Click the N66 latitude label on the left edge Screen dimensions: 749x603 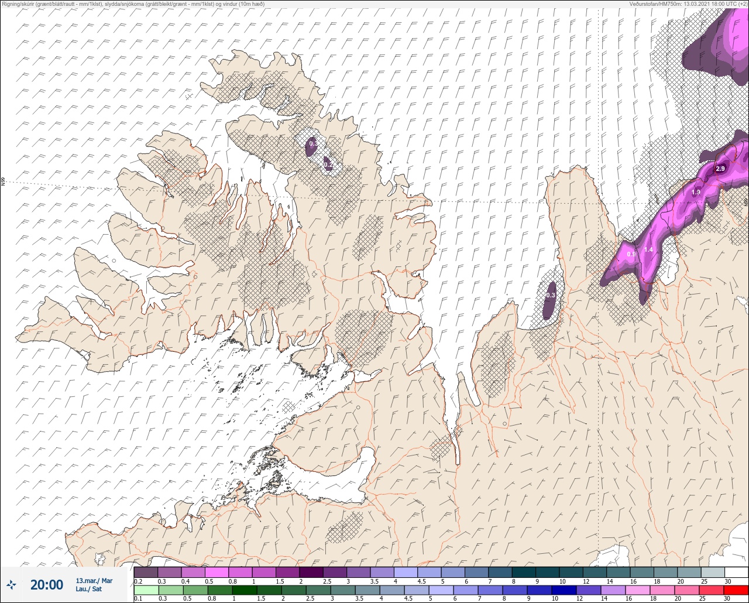(3, 182)
